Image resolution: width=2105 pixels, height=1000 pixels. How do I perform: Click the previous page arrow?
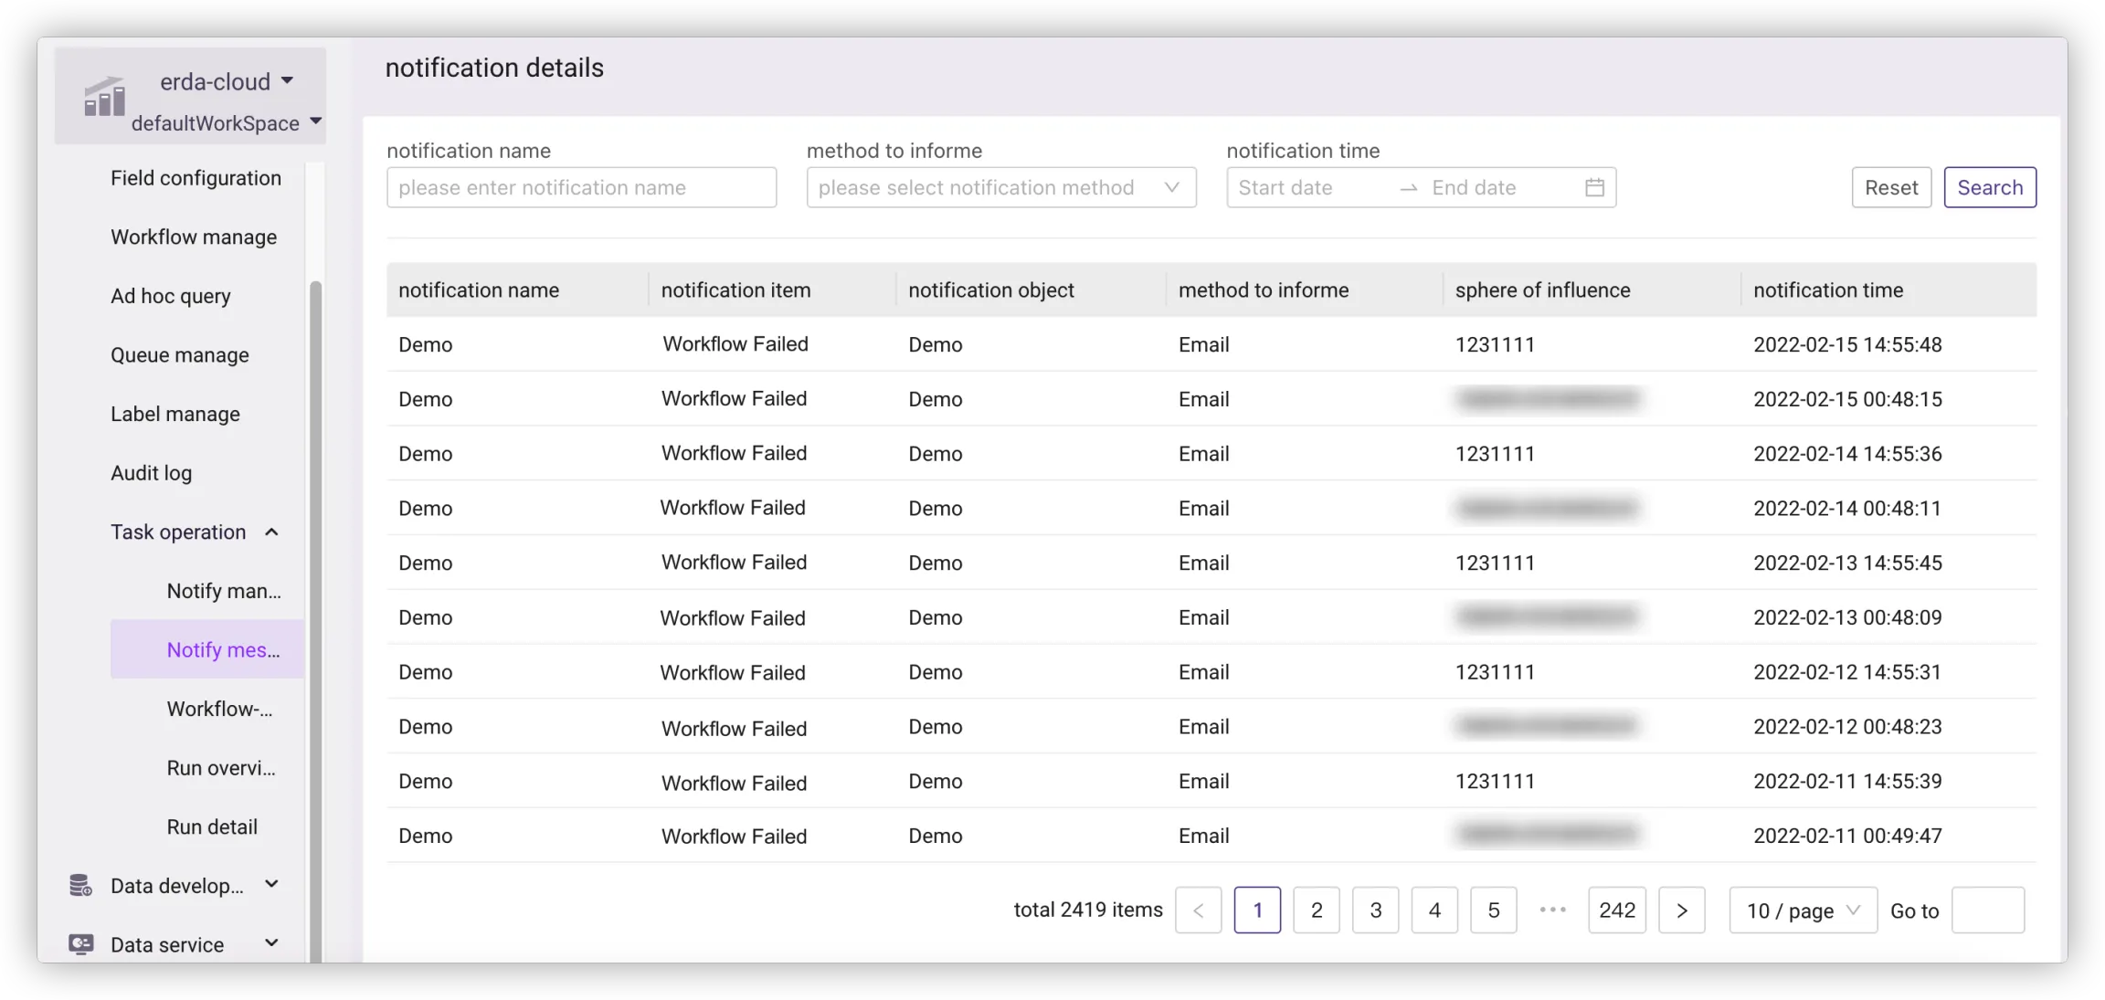pyautogui.click(x=1198, y=910)
